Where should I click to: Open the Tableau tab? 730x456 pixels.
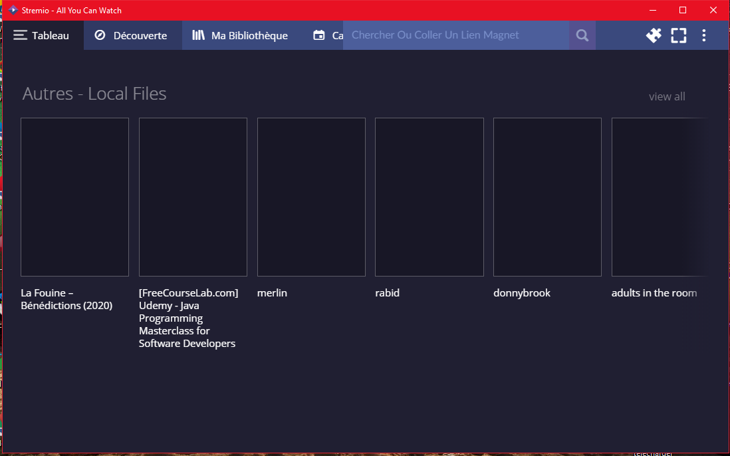[x=42, y=35]
